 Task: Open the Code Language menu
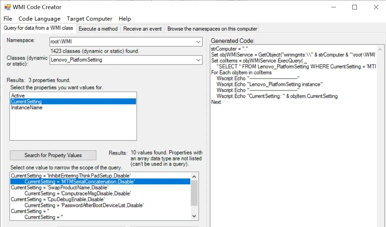tap(39, 18)
